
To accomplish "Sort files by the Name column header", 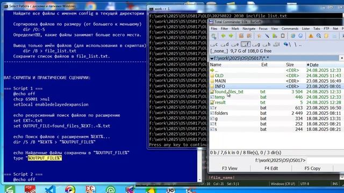I will [x=235, y=65].
